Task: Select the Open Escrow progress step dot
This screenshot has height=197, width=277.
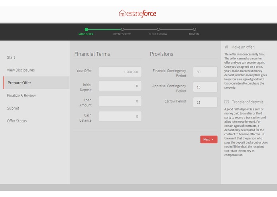Action: coord(122,30)
